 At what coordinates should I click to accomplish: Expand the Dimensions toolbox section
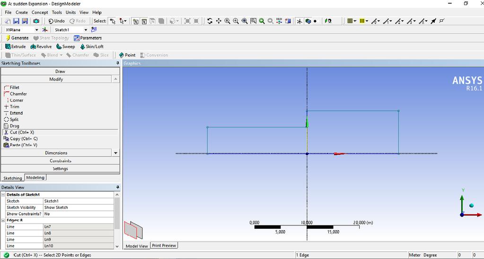tap(56, 153)
